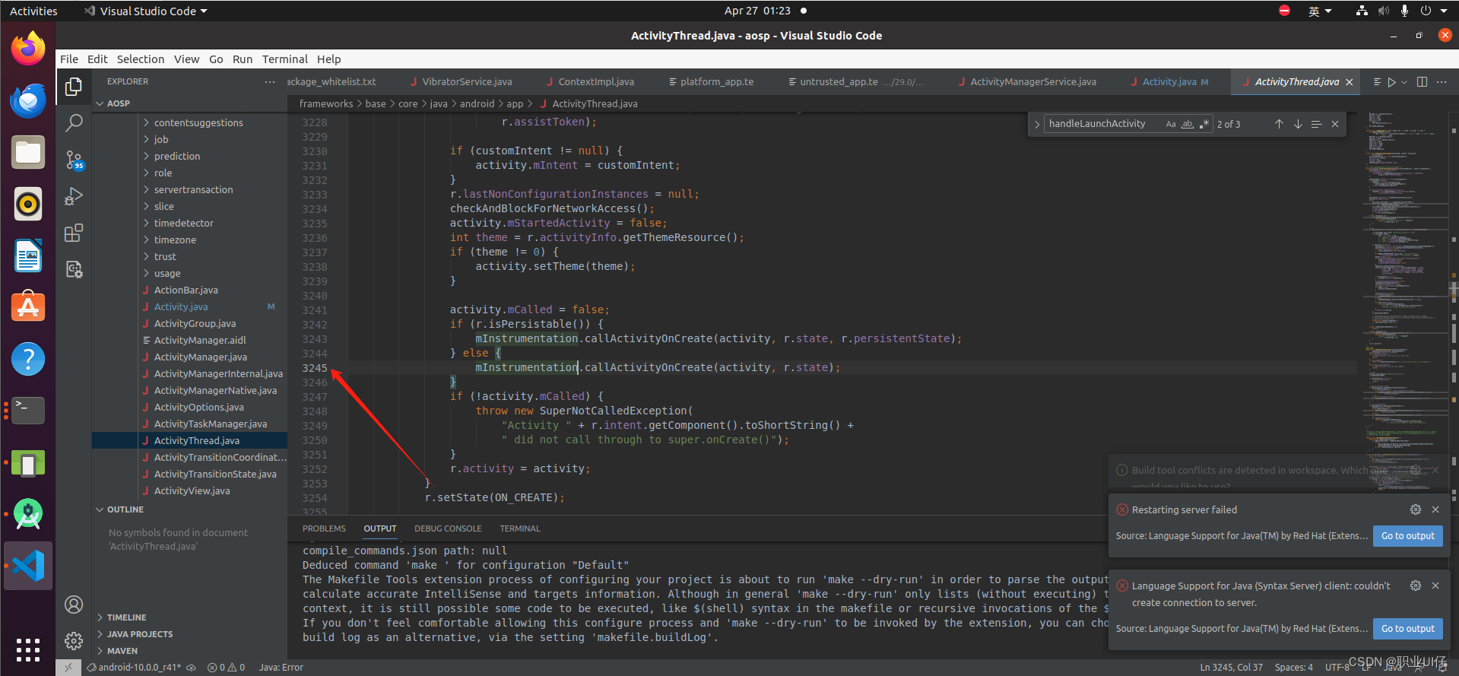Click Java: Error status bar item

coord(281,668)
